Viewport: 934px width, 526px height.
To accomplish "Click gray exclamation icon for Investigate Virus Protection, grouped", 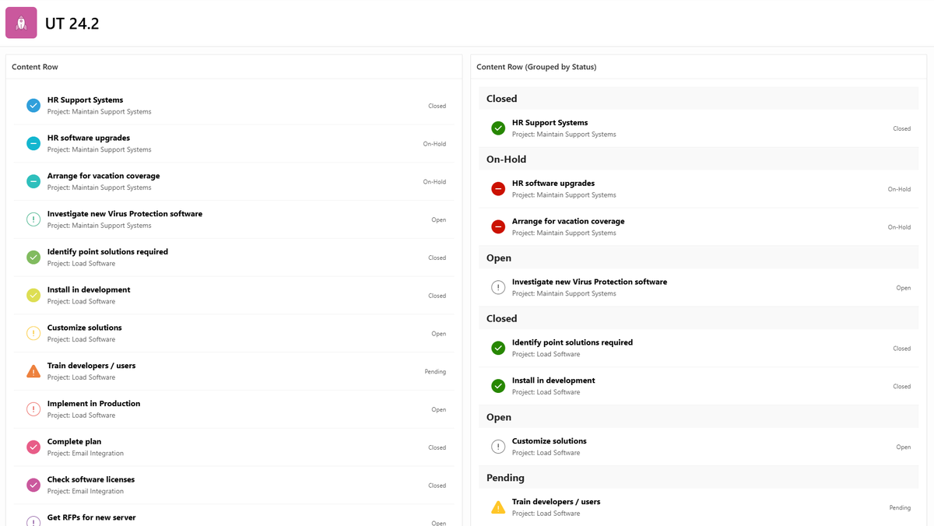I will click(498, 287).
